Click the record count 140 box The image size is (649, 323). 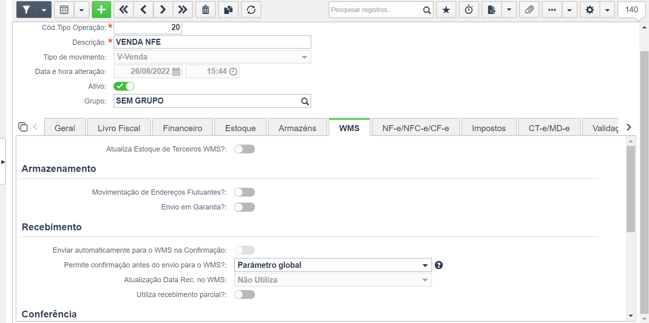pos(631,10)
